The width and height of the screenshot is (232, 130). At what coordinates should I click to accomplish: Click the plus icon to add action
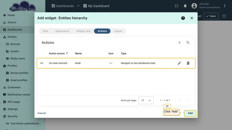(x=179, y=42)
